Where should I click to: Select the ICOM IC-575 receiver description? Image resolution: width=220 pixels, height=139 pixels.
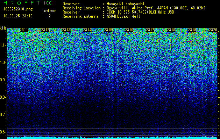click(x=140, y=12)
